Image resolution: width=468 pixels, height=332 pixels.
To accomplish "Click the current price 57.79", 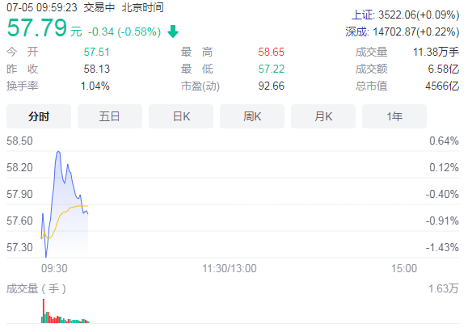I will (37, 27).
